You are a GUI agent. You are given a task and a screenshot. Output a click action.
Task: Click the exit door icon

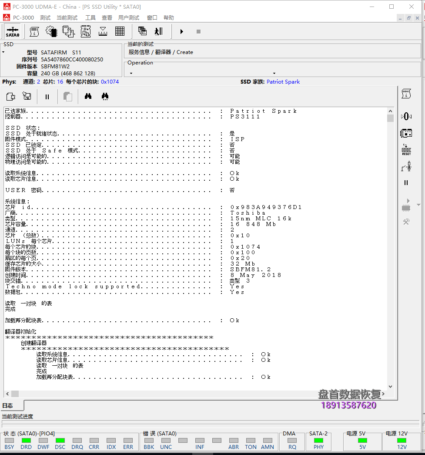(x=159, y=31)
